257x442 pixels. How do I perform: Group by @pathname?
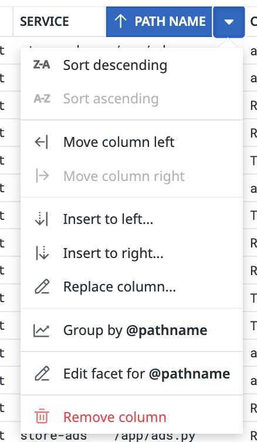(131, 330)
